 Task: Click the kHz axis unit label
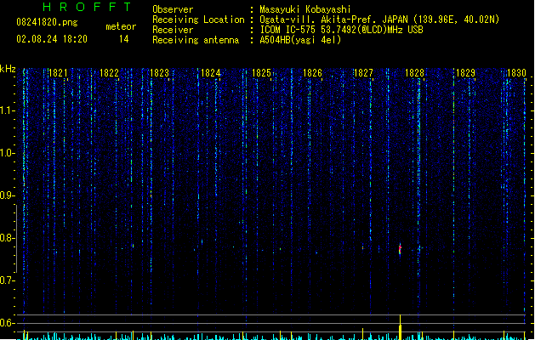8,69
